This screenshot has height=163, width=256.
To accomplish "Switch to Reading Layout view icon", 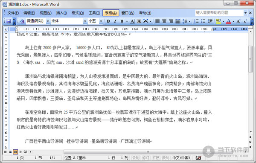I will 25,152.
